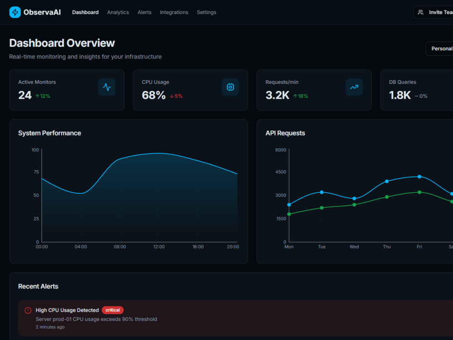Click the Active Monitors pulse icon
This screenshot has height=340, width=453.
pyautogui.click(x=106, y=87)
